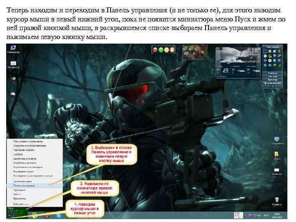Image resolution: width=296 pixels, height=222 pixels.
Task: Open the Корзина recycle bin icon
Action: pos(277,201)
